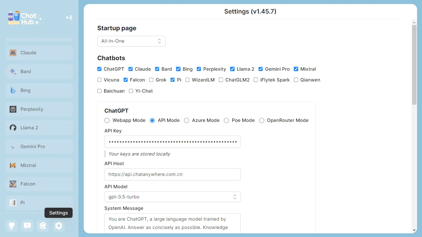Viewport: 422px width, 237px height.
Task: Click the ChatHub logo
Action: (25, 18)
